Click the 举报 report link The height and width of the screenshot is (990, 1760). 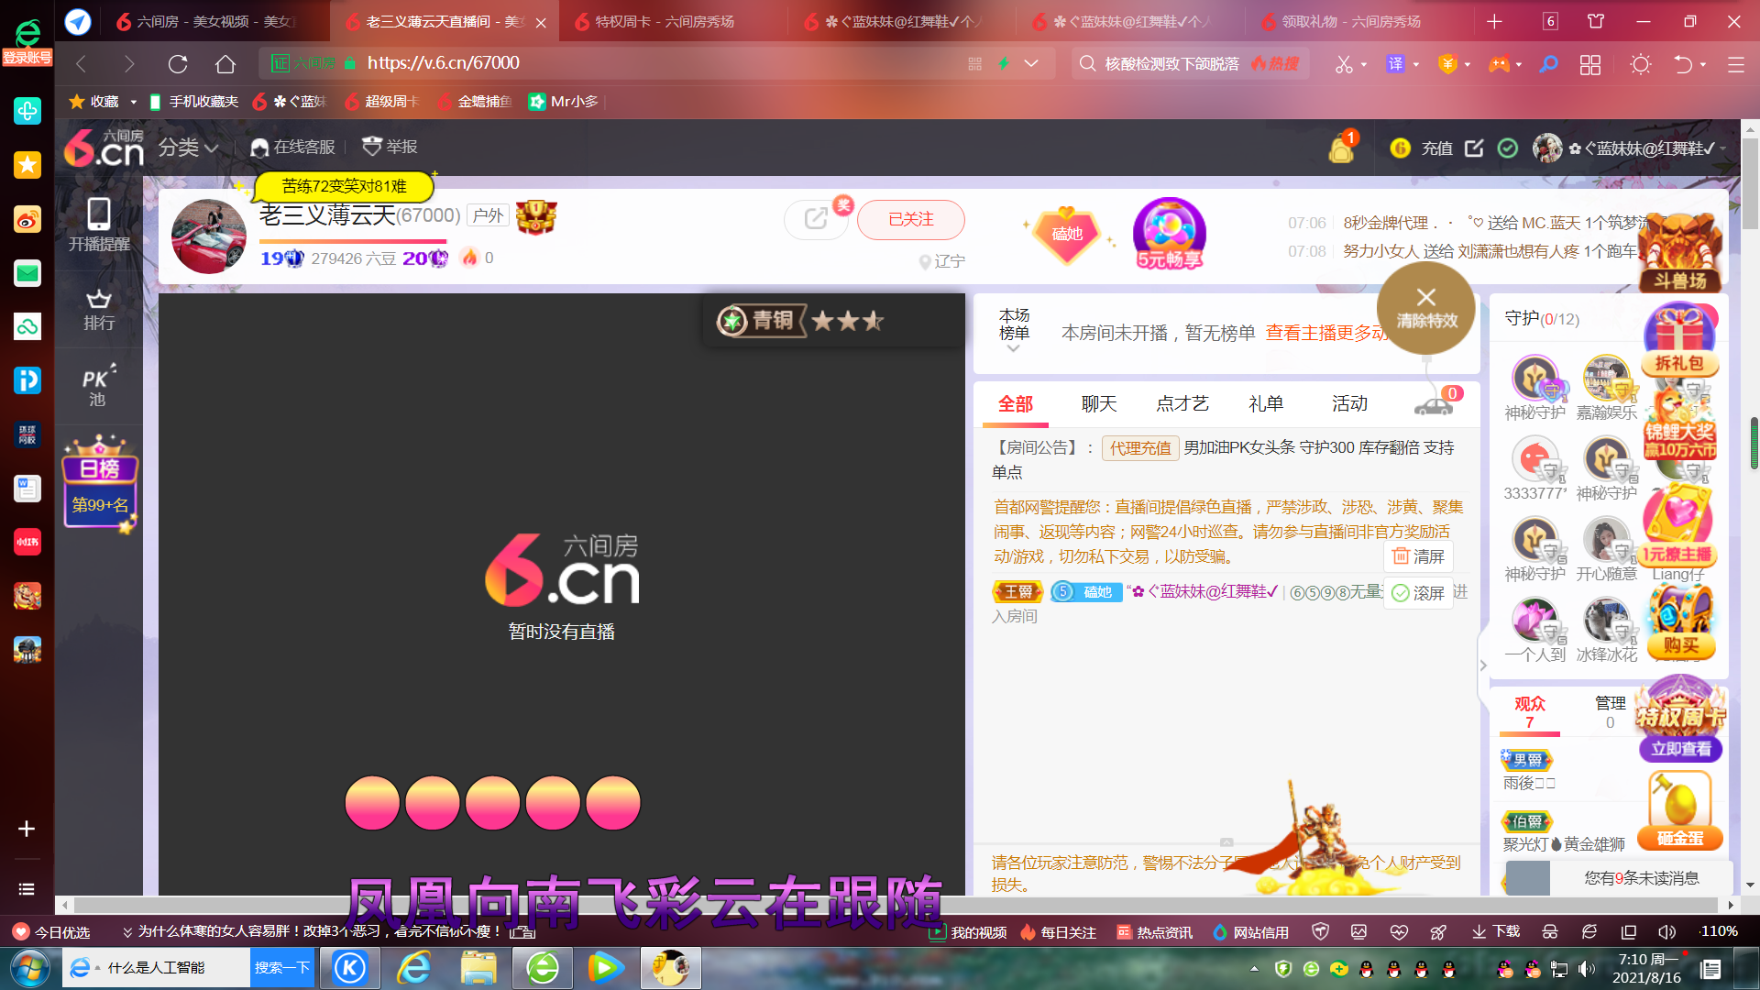coord(390,147)
